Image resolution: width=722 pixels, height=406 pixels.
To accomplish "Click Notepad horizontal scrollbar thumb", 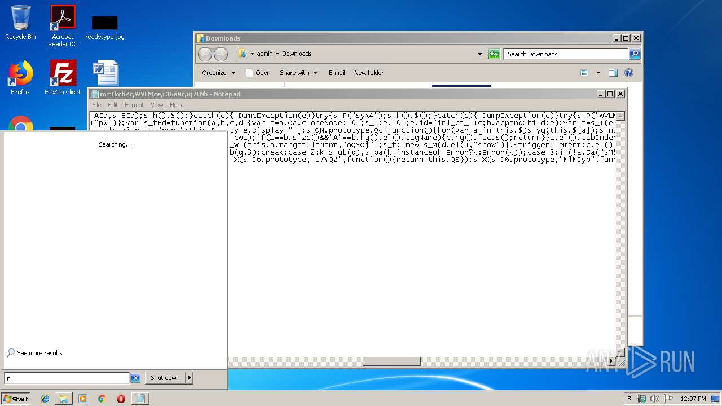I will (x=392, y=361).
